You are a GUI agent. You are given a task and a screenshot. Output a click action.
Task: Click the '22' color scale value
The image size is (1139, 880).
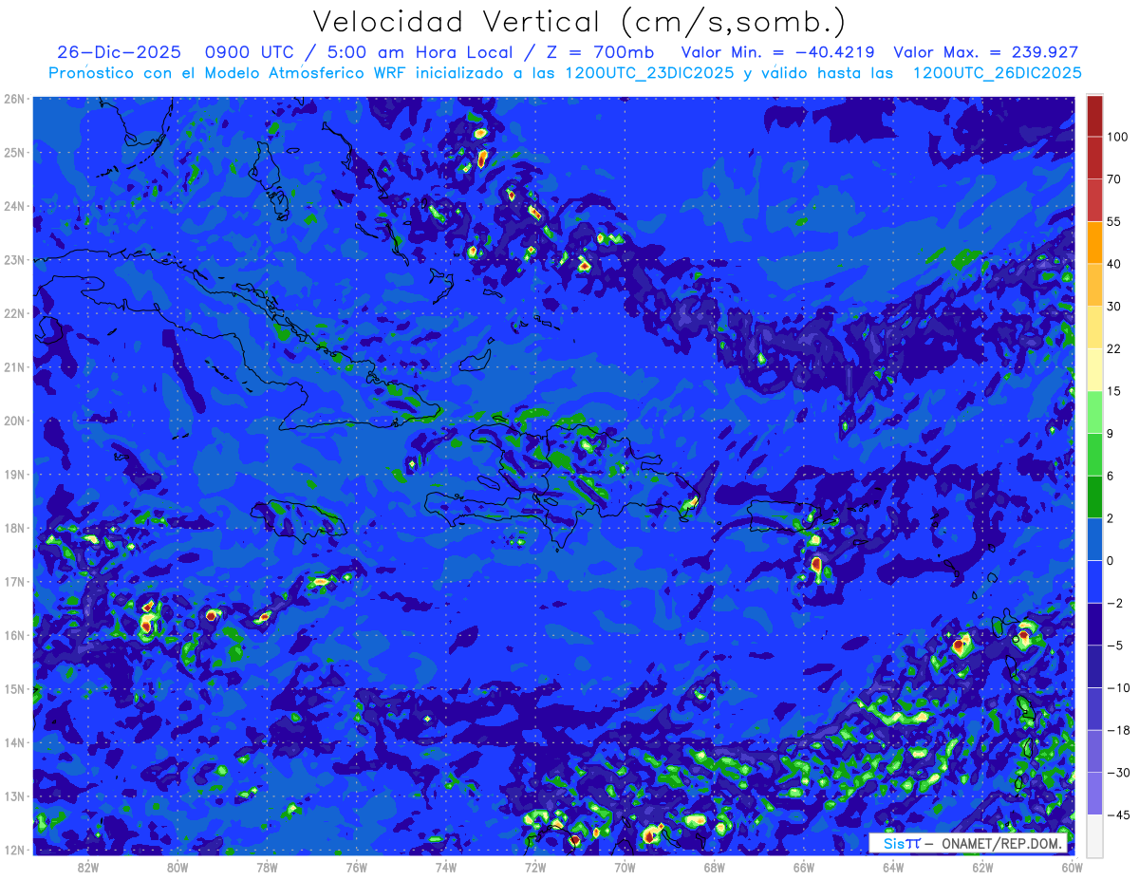1114,348
